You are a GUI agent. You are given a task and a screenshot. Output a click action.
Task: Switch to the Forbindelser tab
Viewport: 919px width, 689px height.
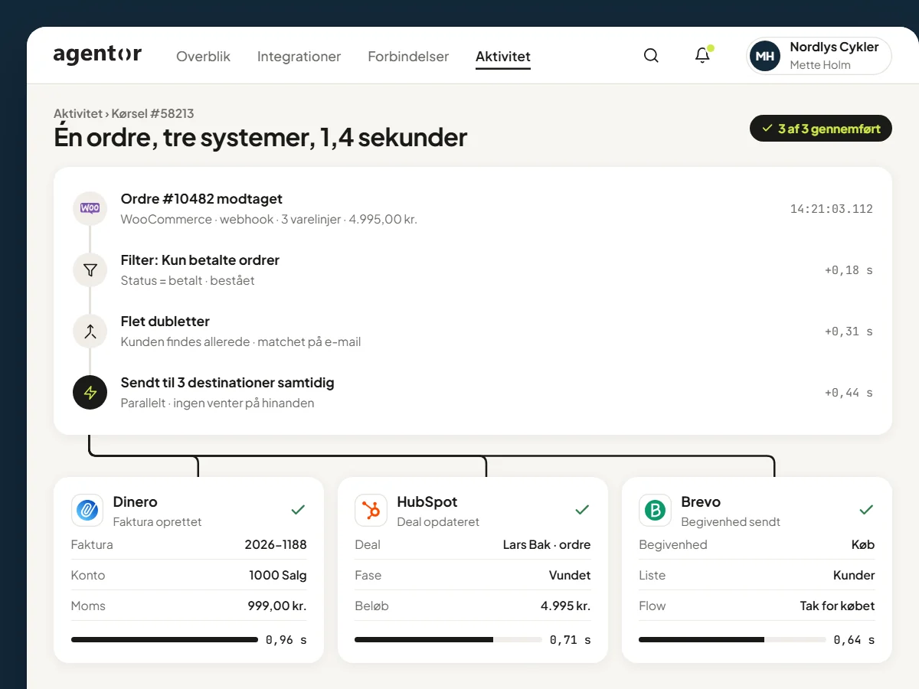pos(408,57)
